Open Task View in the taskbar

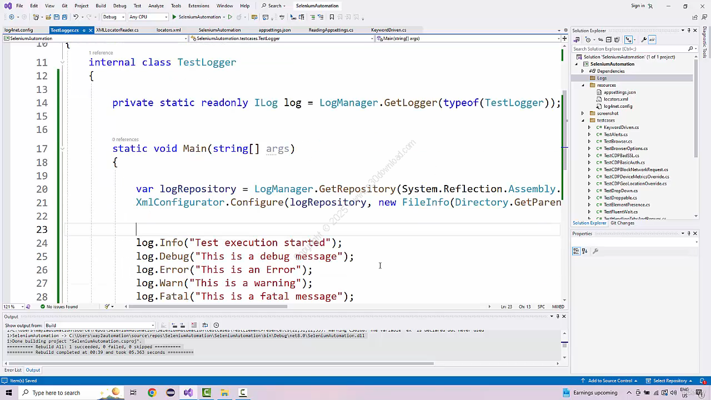point(133,393)
